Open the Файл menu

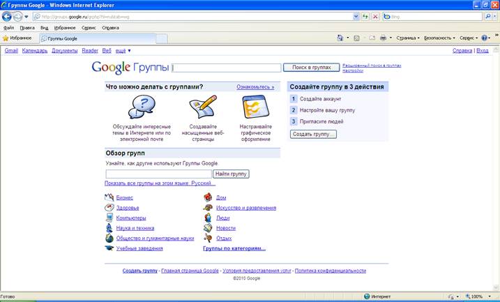point(8,28)
